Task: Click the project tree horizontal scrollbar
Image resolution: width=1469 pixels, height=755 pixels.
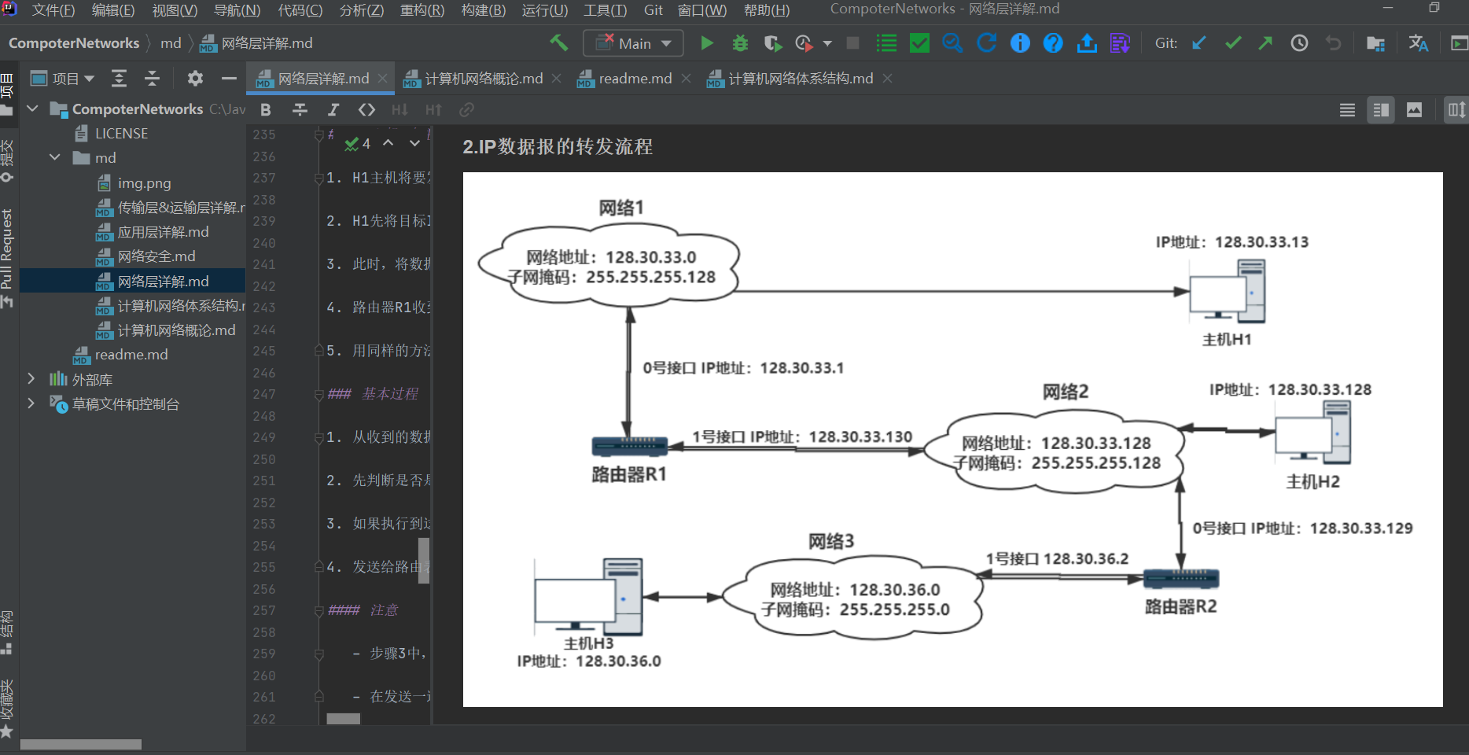Action: tap(80, 744)
